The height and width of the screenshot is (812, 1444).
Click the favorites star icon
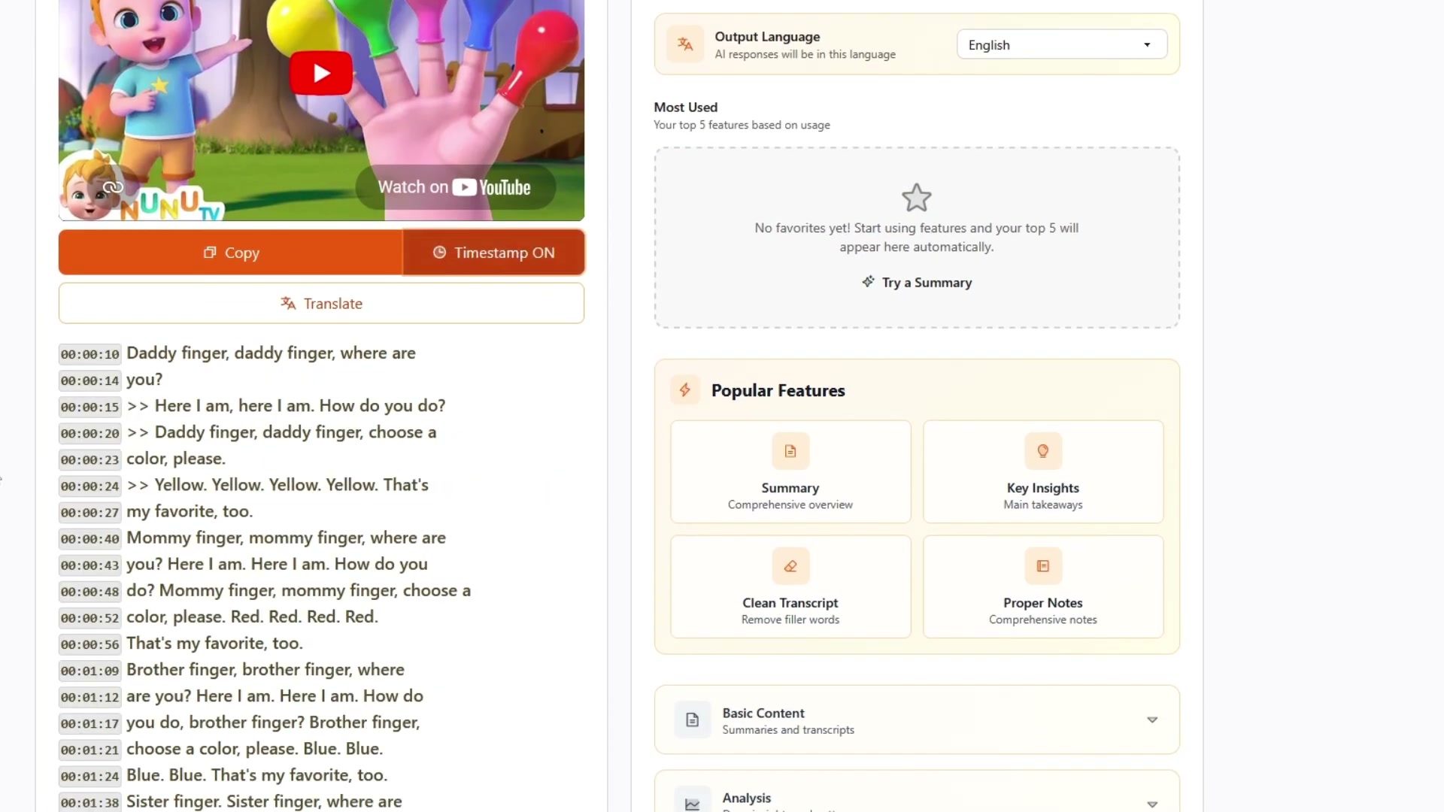click(917, 198)
